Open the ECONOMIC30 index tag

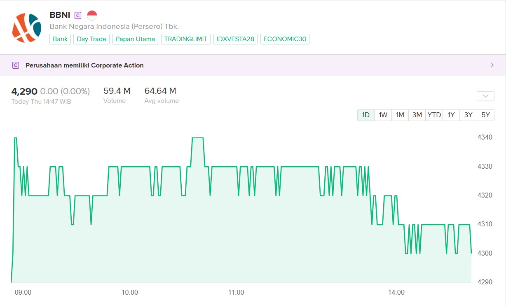coord(285,39)
